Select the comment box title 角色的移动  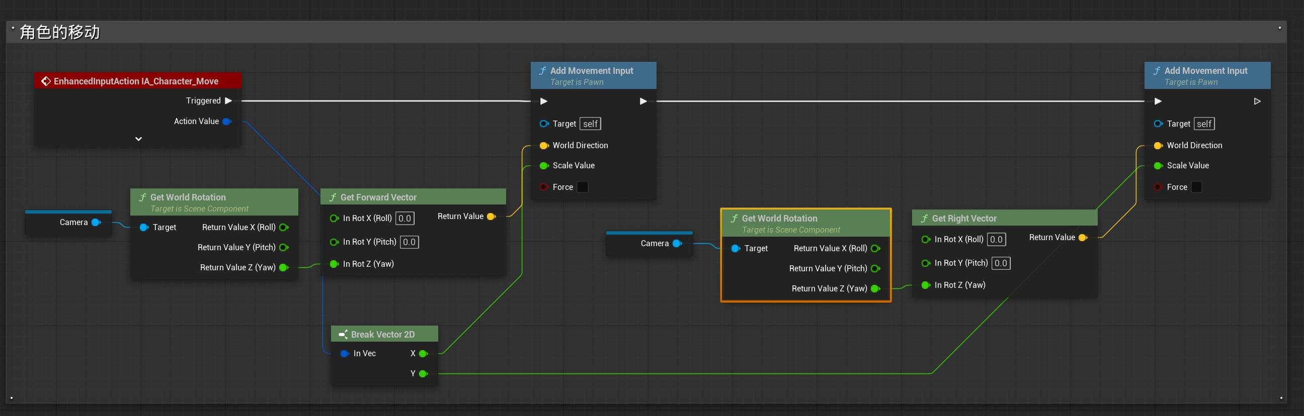[x=60, y=32]
